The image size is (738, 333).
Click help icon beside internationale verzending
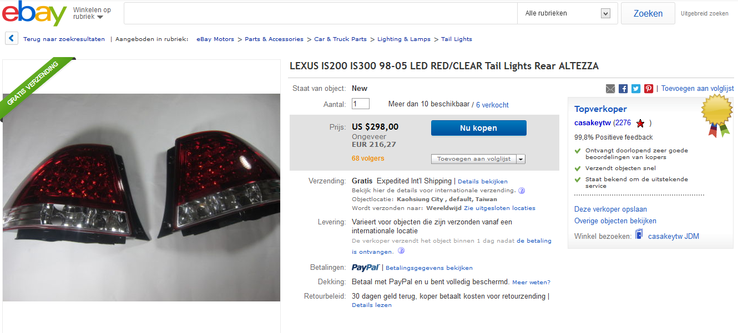[522, 191]
